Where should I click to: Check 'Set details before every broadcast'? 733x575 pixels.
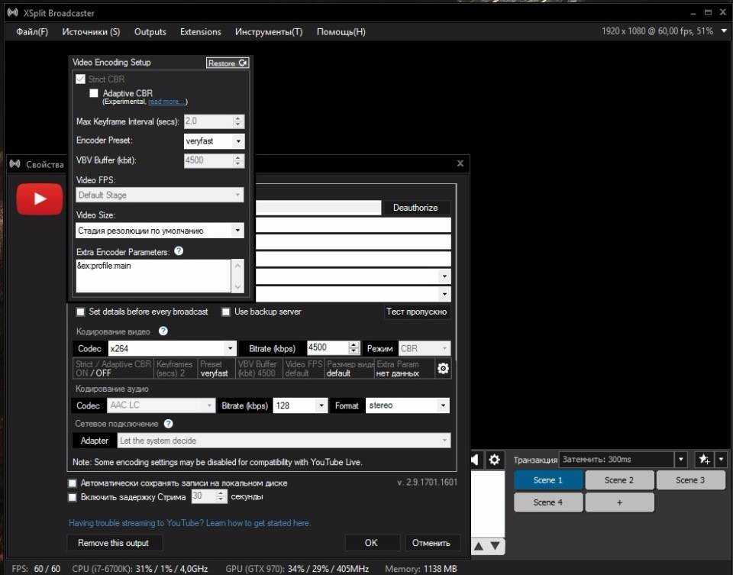tap(80, 312)
